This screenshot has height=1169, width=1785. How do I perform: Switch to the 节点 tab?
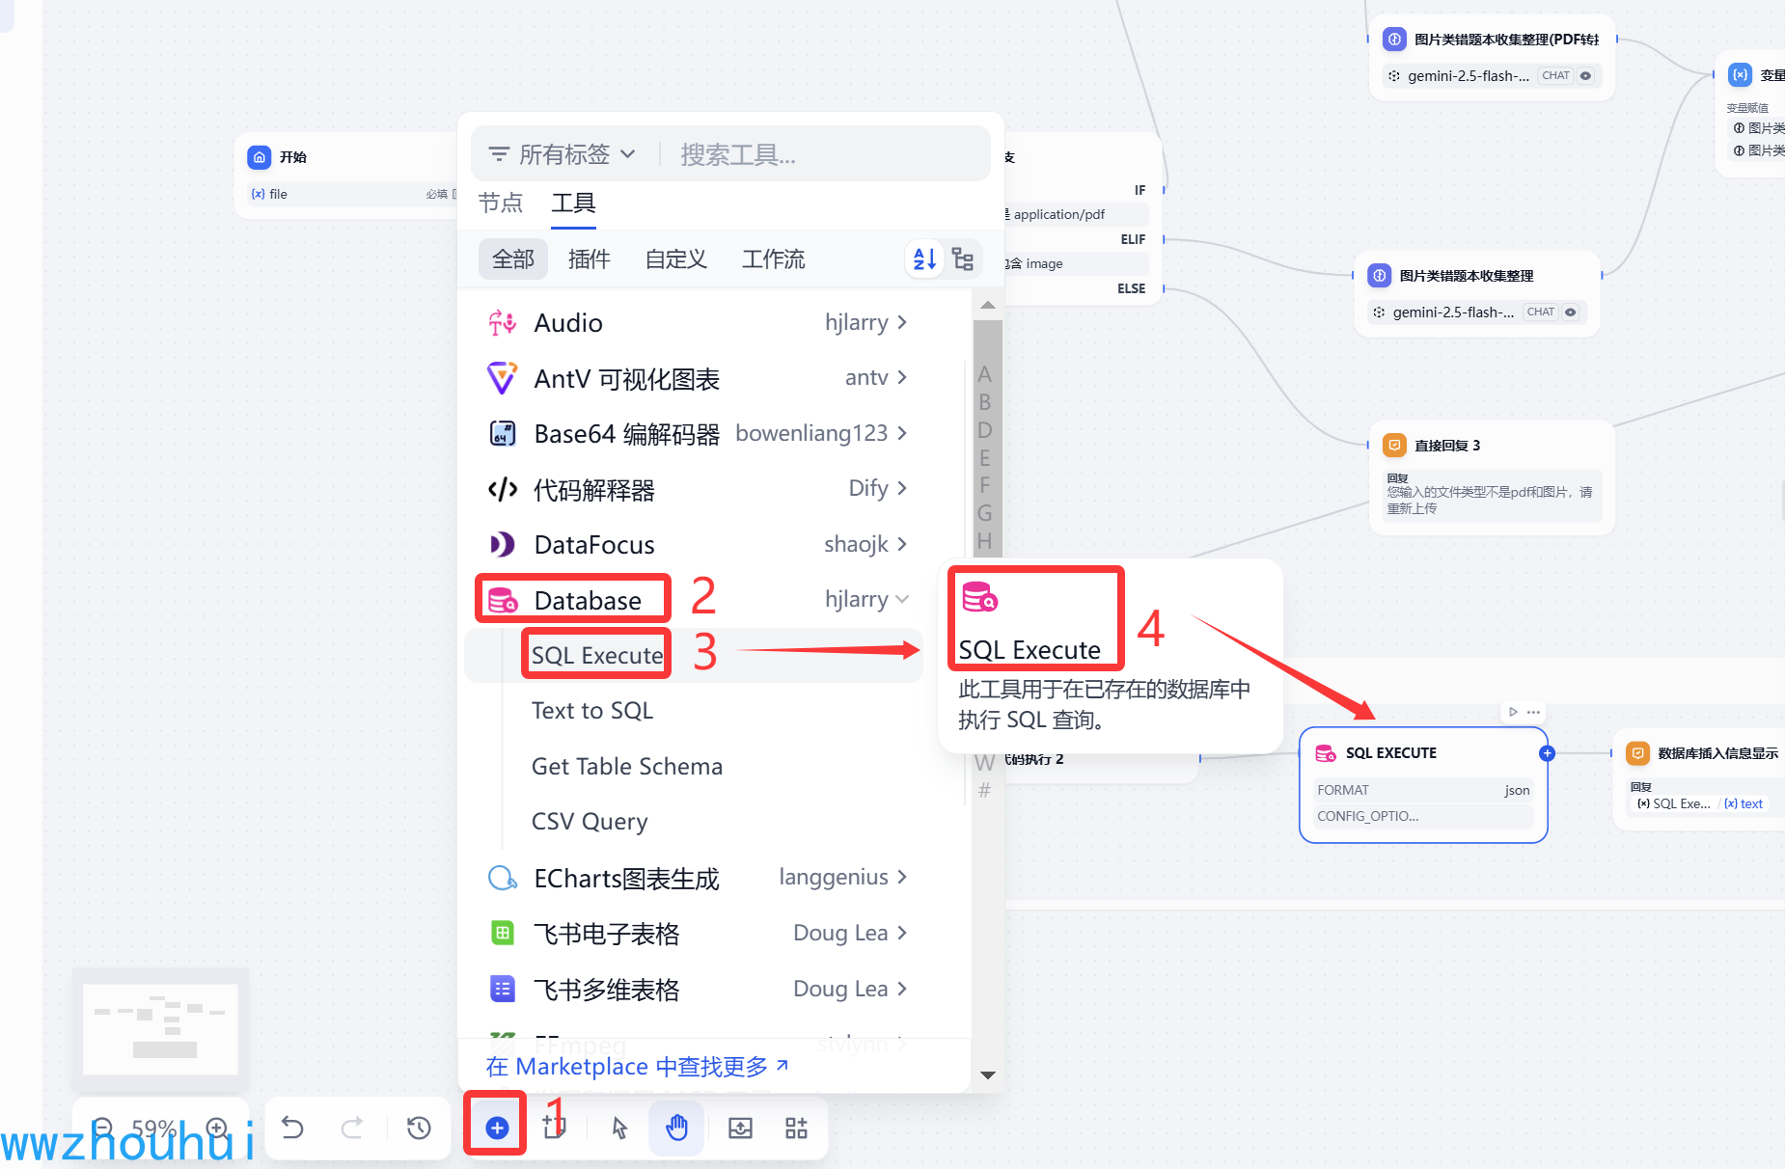[x=501, y=203]
